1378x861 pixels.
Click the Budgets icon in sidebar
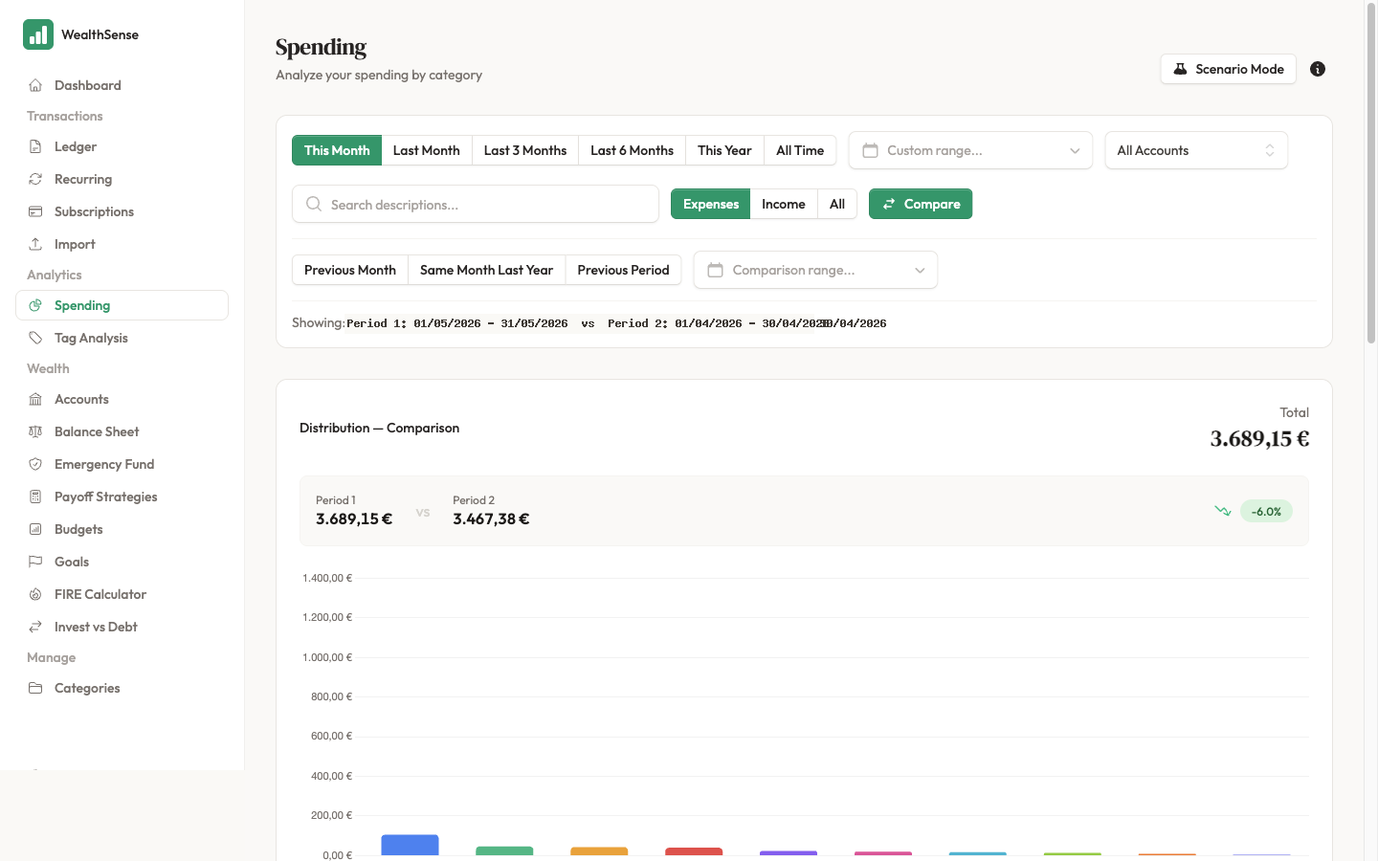(x=35, y=529)
